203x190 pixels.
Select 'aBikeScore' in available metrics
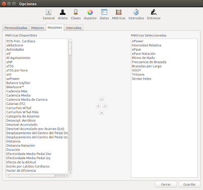click(x=37, y=45)
